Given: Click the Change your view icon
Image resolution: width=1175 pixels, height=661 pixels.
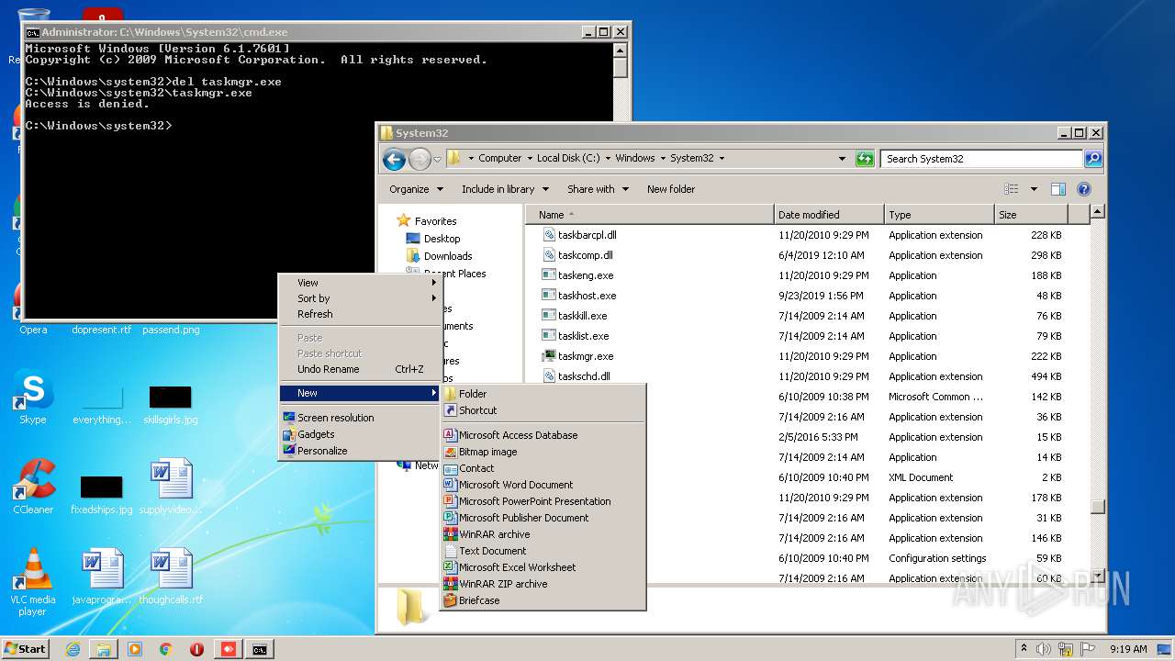Looking at the screenshot, I should (1012, 189).
